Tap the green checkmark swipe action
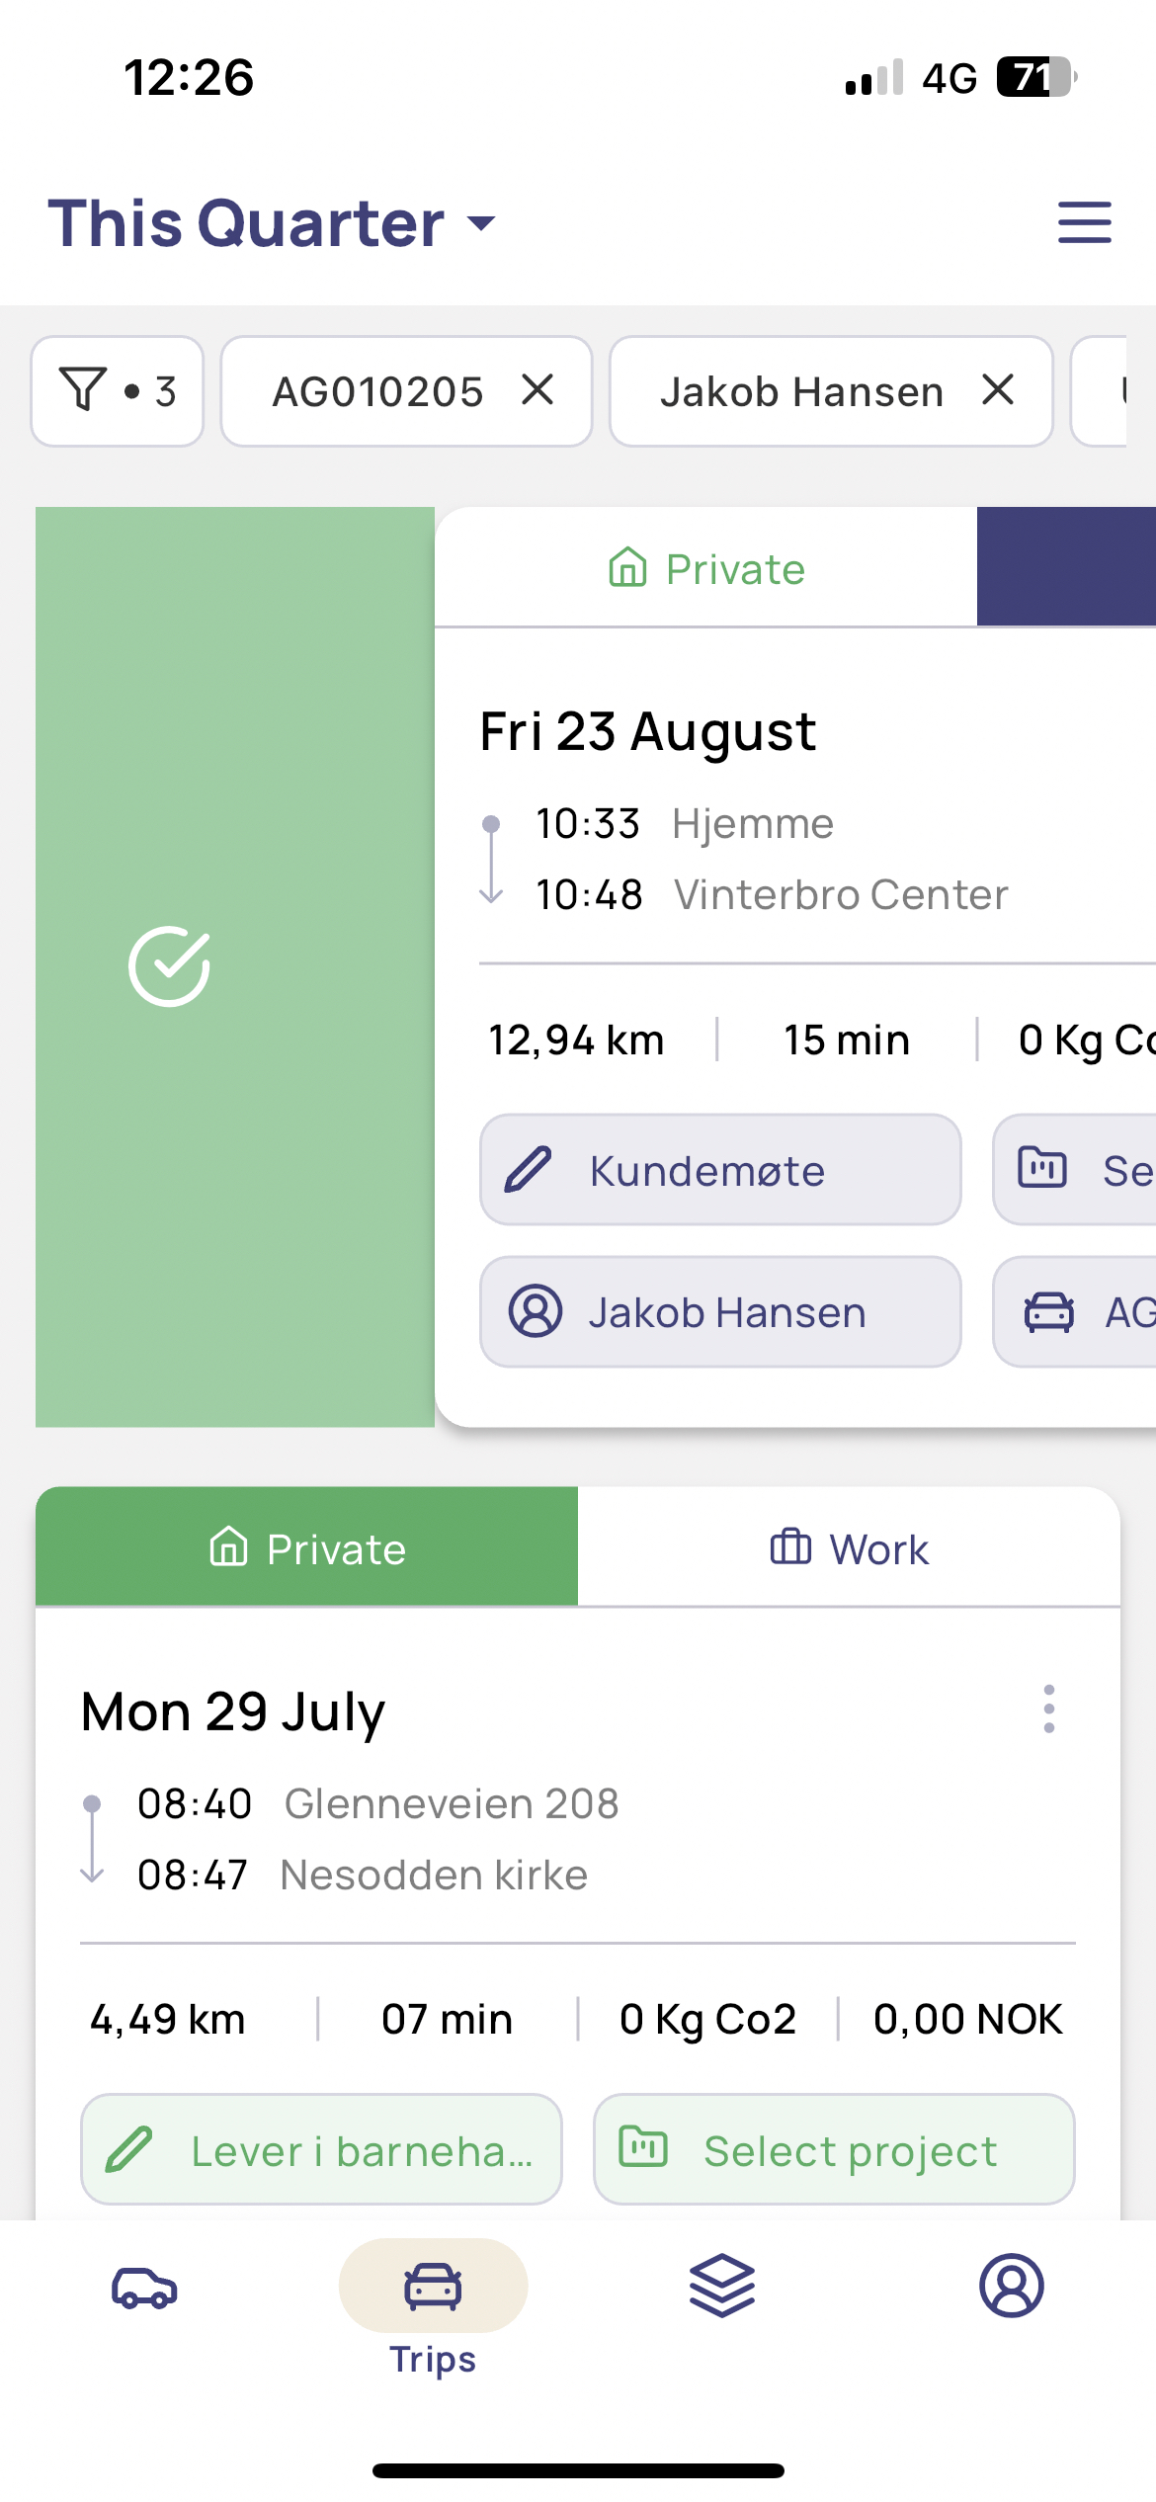The image size is (1156, 2502). pos(169,966)
